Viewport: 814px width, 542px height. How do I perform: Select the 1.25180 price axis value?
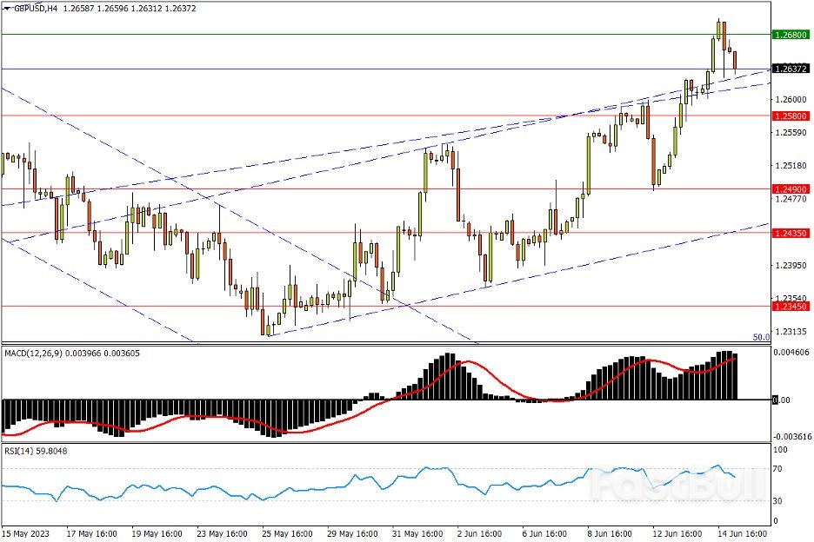[x=791, y=165]
